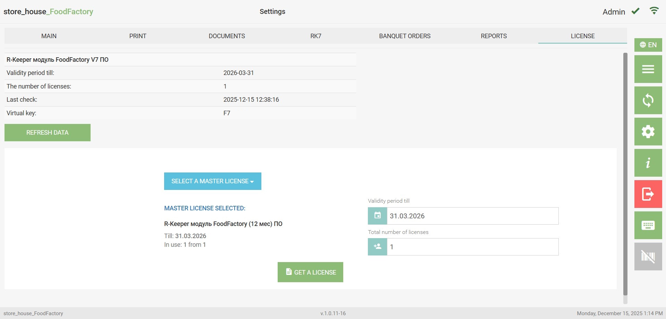Open settings via the gear icon
Viewport: 666px width, 319px height.
pos(648,132)
